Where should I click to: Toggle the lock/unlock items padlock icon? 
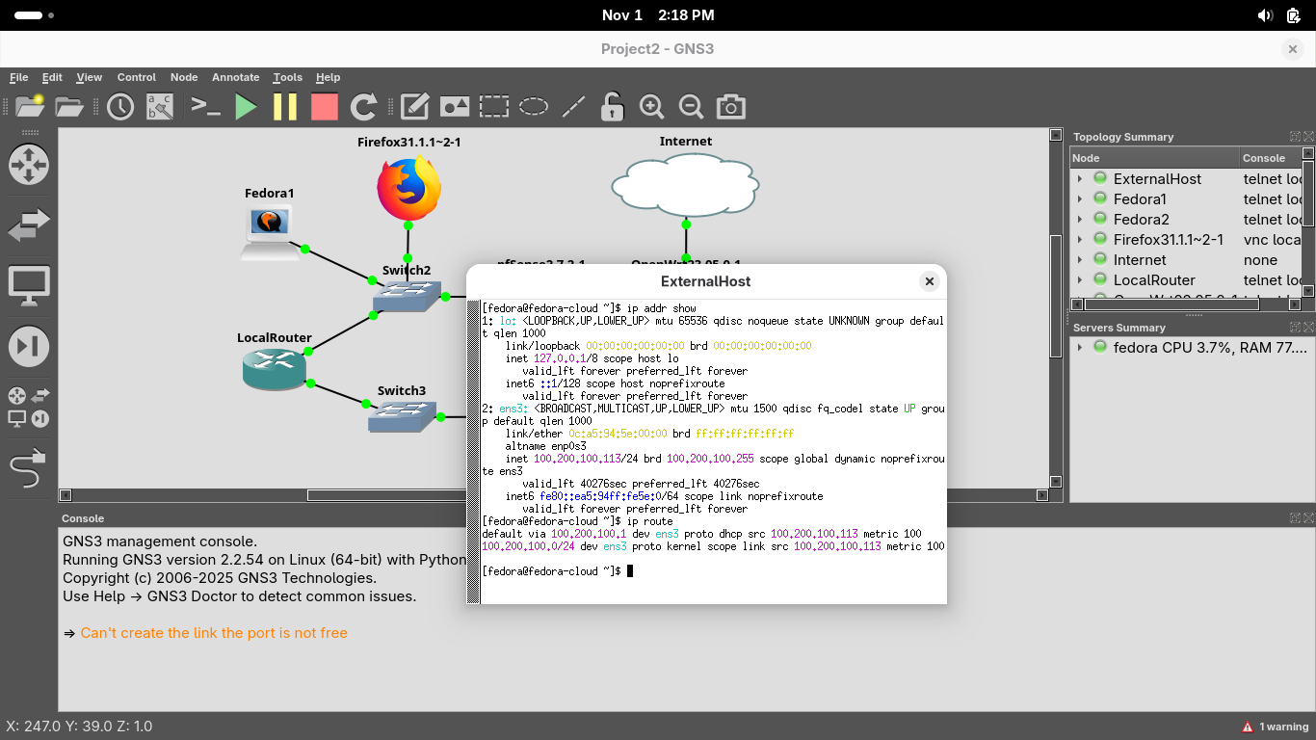612,107
